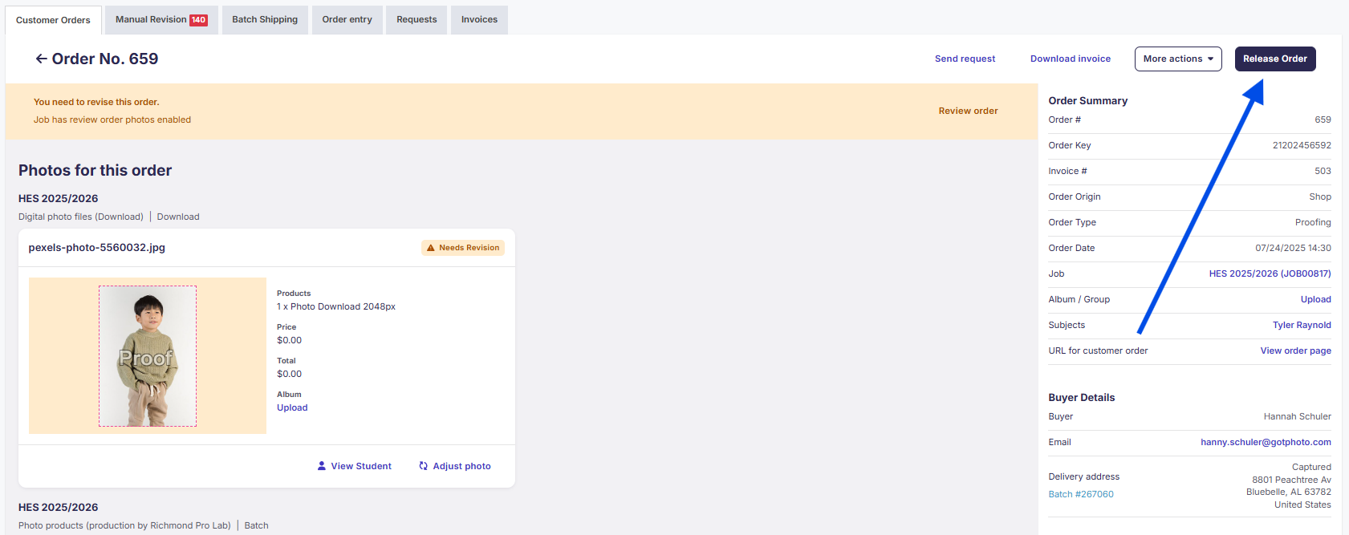Click the rotate icon beside Adjust photo

point(423,466)
